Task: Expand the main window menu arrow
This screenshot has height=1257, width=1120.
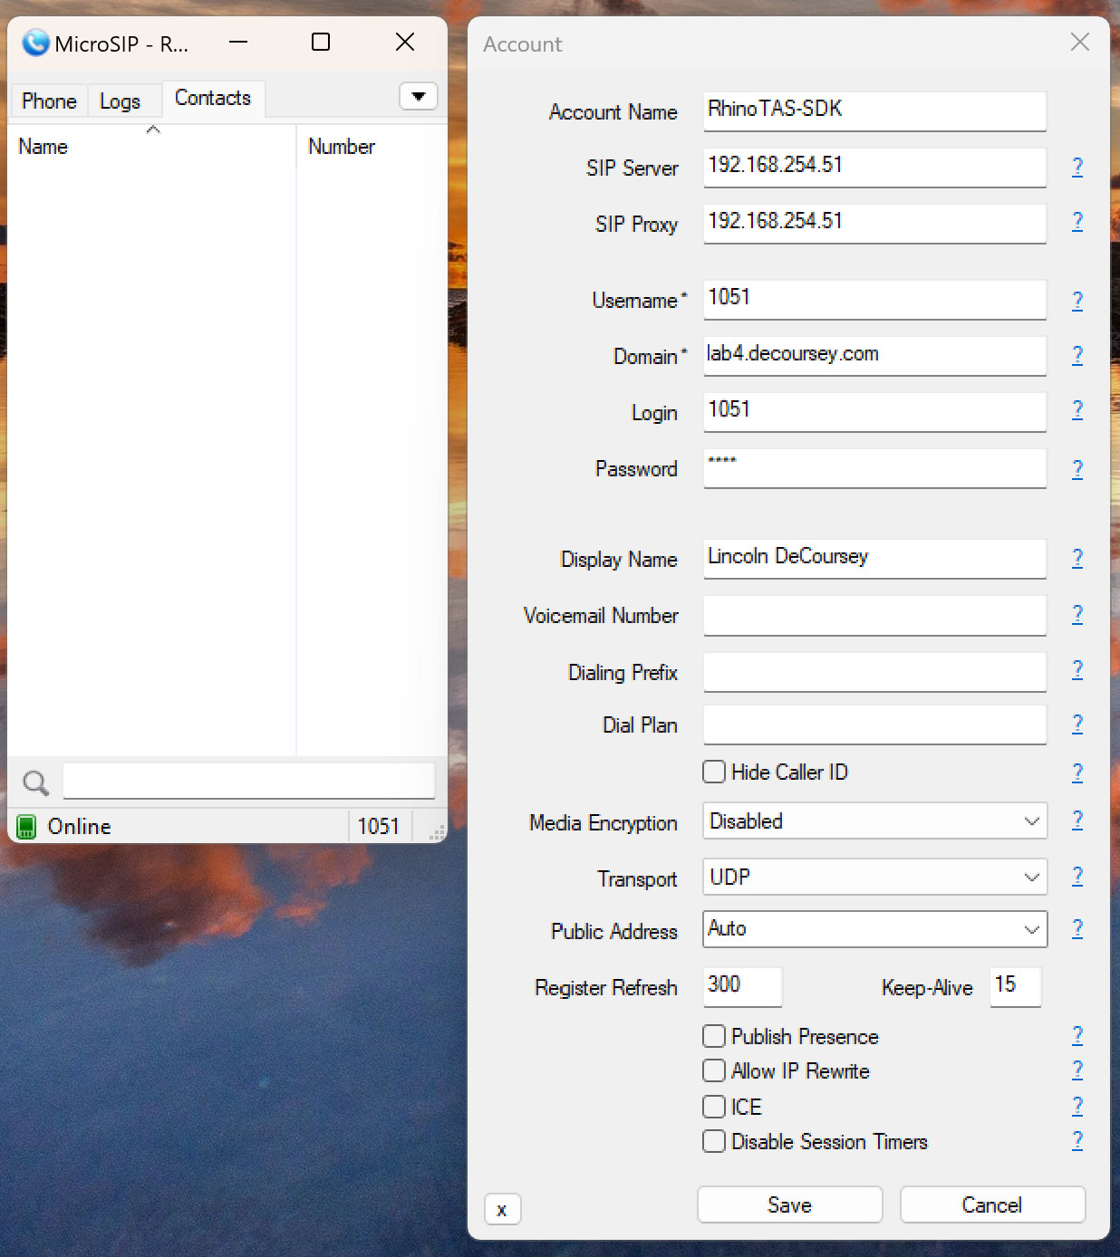Action: 418,96
